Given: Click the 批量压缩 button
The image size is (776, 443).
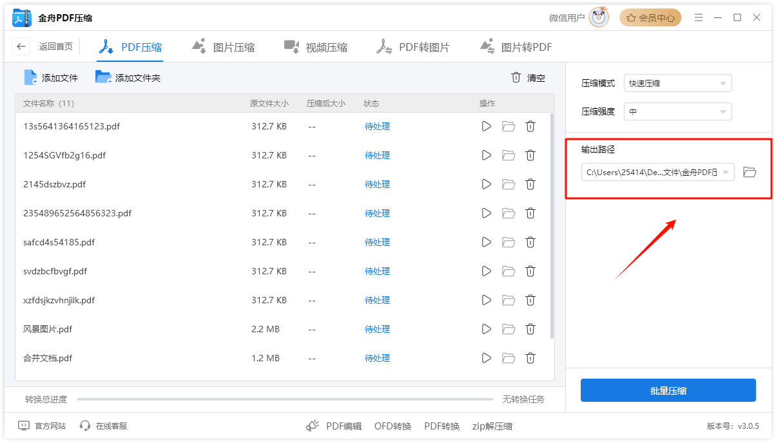Looking at the screenshot, I should coord(668,390).
